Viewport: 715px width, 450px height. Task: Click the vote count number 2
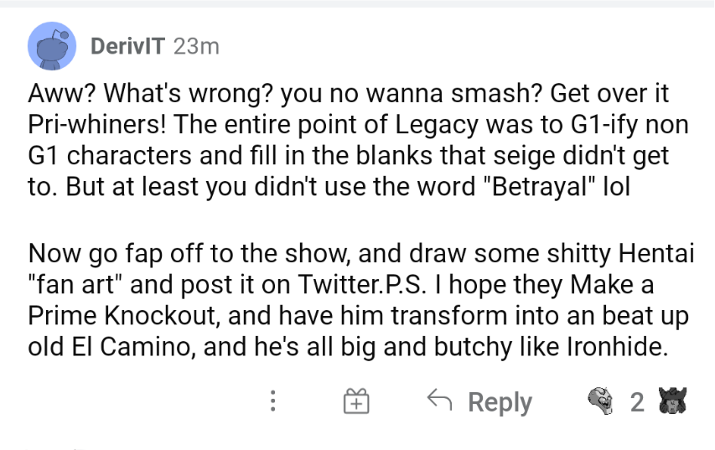click(x=637, y=402)
